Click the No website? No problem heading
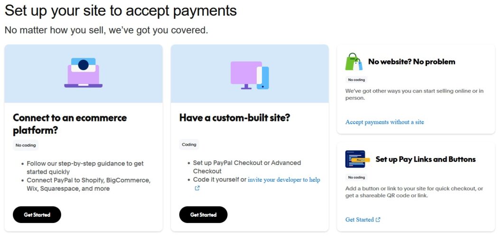The image size is (502, 240). (411, 62)
